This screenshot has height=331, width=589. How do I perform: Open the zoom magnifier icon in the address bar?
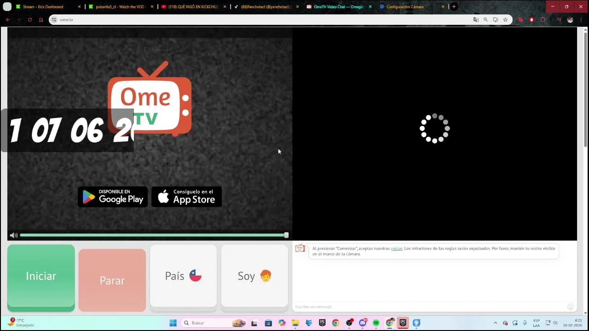485,20
